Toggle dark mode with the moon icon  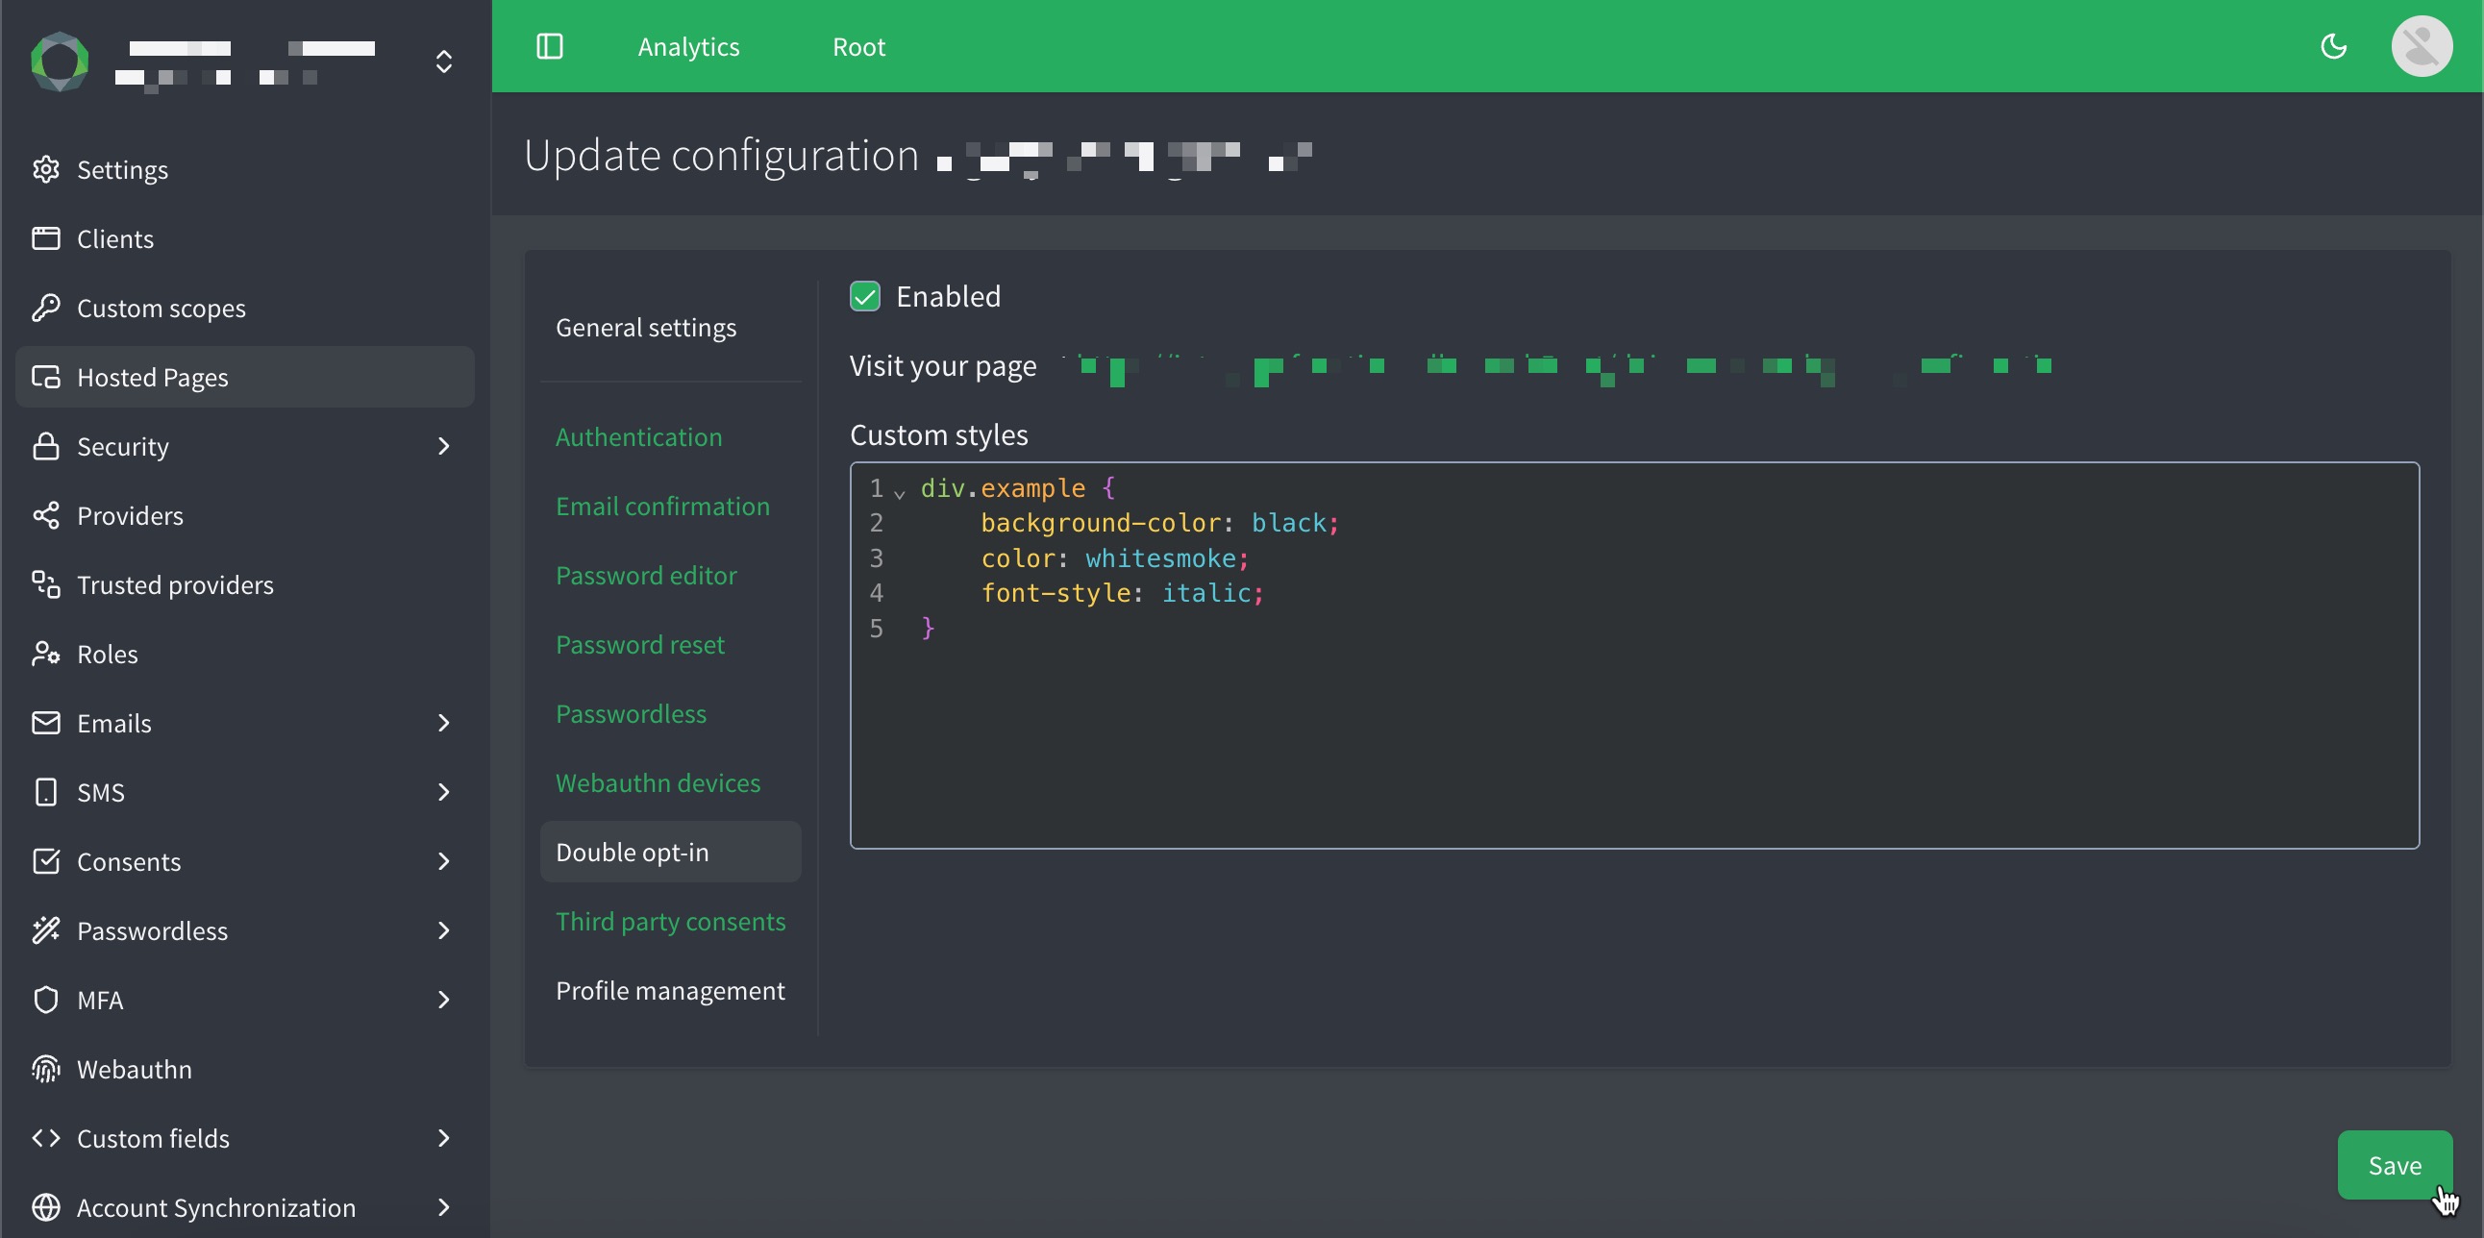point(2335,45)
